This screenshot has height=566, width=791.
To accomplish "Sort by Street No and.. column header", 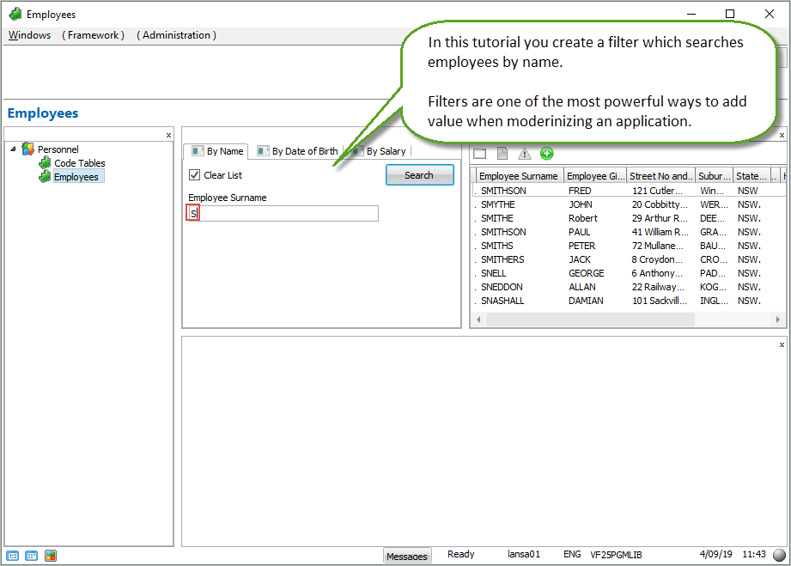I will [x=660, y=175].
